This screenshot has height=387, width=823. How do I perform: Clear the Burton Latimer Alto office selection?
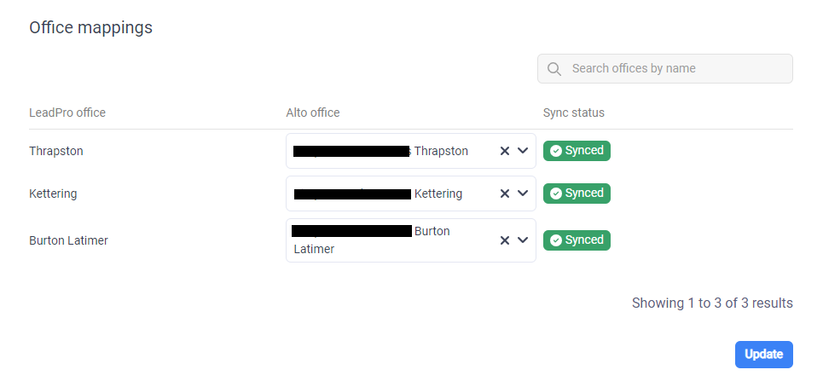click(x=504, y=240)
